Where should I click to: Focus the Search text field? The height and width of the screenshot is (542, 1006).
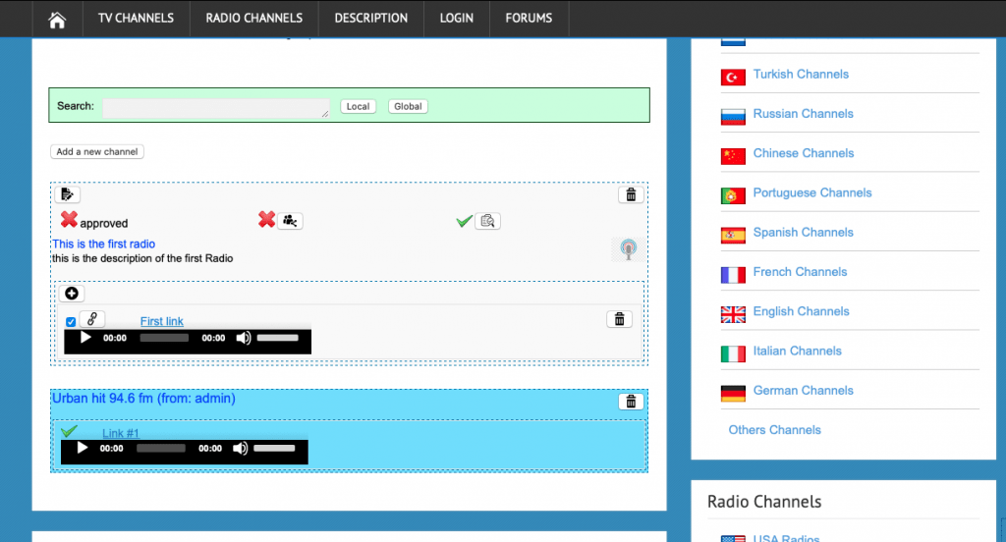[216, 108]
